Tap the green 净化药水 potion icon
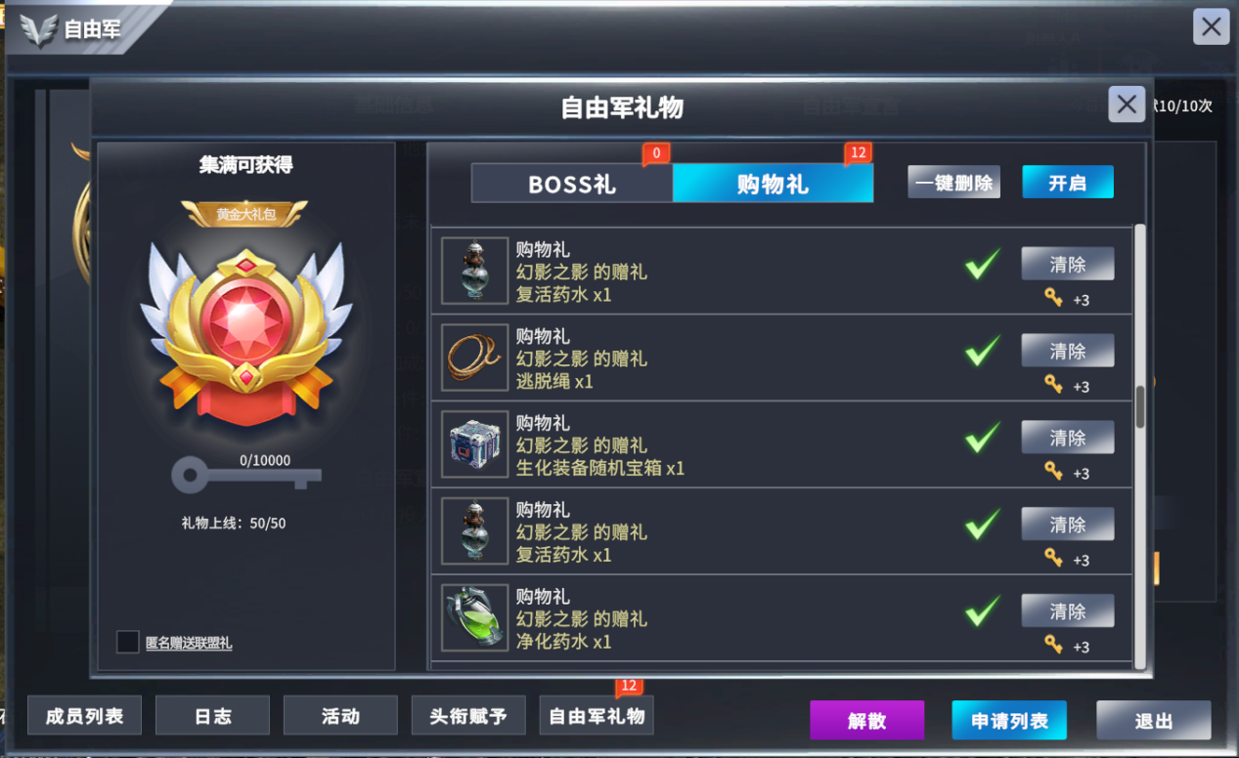 point(475,617)
